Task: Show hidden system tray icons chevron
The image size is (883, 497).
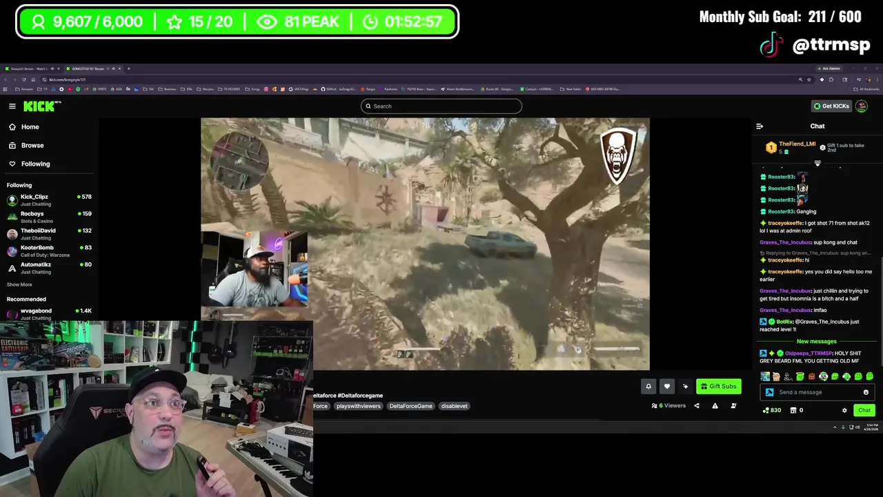Action: tap(835, 428)
